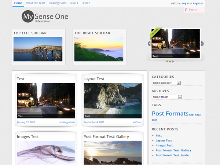
Task: Click in the Search input field
Action: [196, 10]
